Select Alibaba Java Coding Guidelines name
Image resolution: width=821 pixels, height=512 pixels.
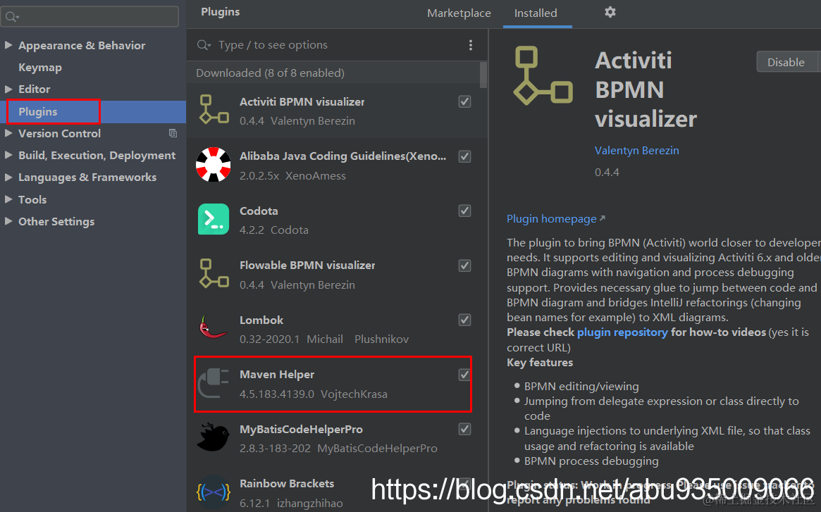343,156
